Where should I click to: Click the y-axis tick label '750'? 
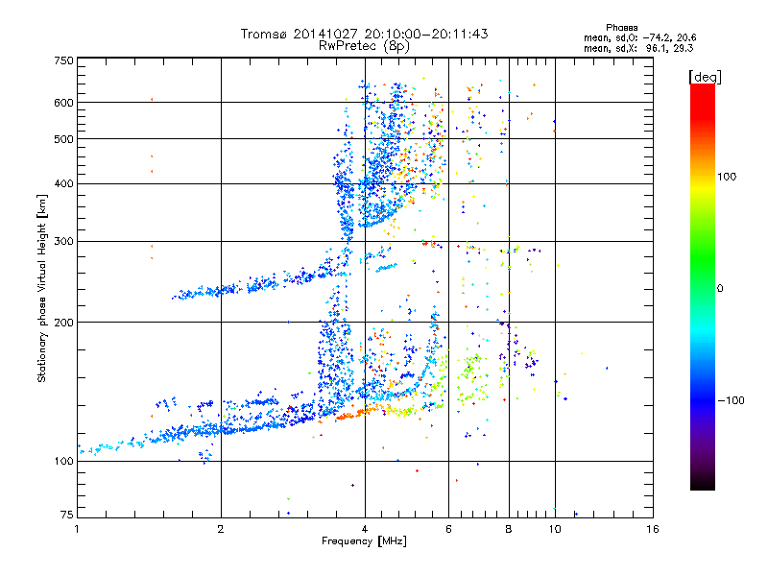tap(63, 60)
